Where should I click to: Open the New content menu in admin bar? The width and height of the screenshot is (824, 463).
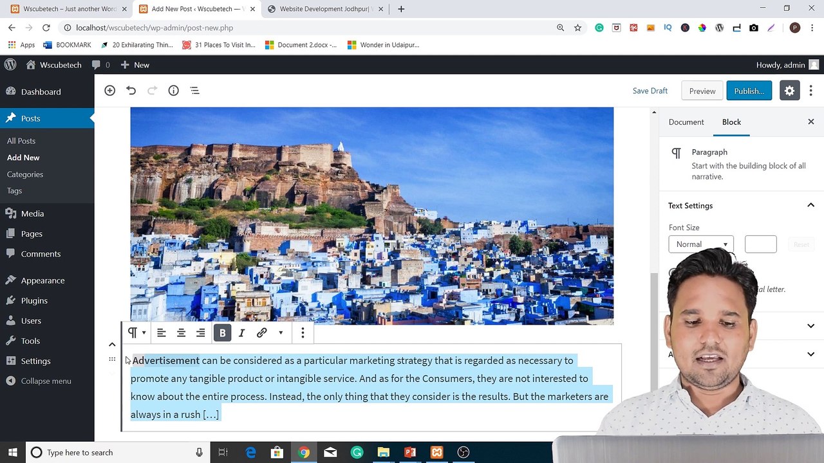click(135, 64)
